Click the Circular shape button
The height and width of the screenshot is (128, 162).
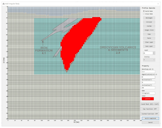149,22
